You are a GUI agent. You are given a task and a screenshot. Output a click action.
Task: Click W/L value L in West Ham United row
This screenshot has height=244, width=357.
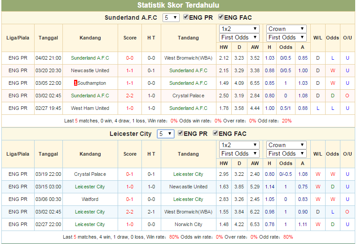point(318,108)
